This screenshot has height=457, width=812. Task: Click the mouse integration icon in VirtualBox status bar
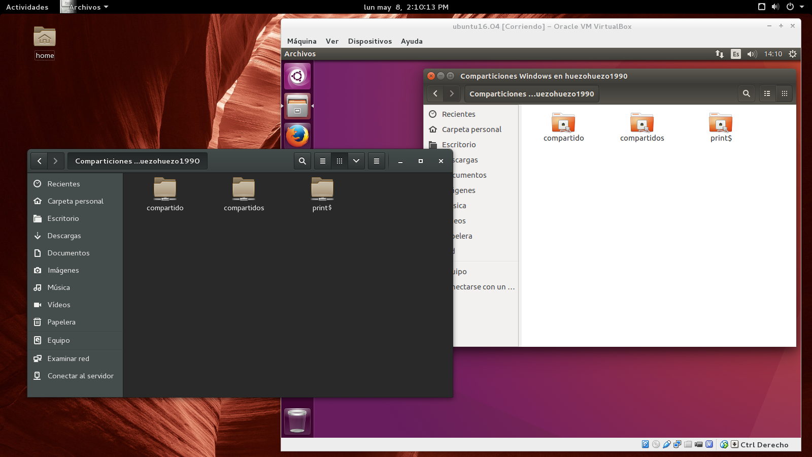coord(724,444)
